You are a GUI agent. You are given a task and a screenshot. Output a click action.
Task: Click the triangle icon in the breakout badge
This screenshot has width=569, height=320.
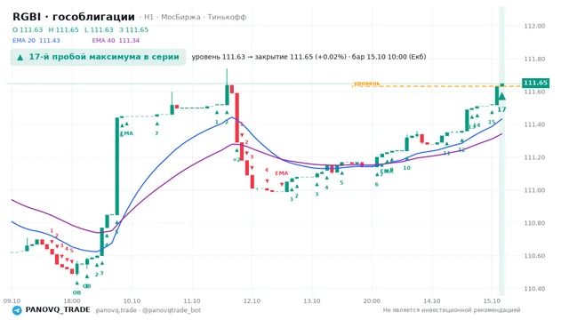pyautogui.click(x=20, y=57)
